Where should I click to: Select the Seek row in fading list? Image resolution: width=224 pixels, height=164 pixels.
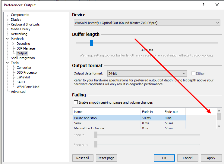[x=78, y=123]
